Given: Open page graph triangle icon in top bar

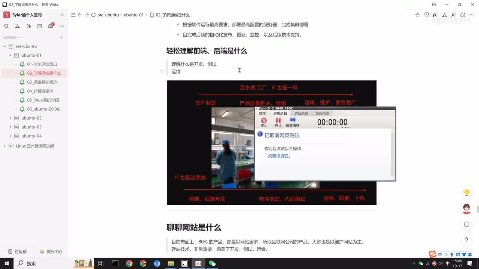Looking at the screenshot, I should pyautogui.click(x=445, y=15).
